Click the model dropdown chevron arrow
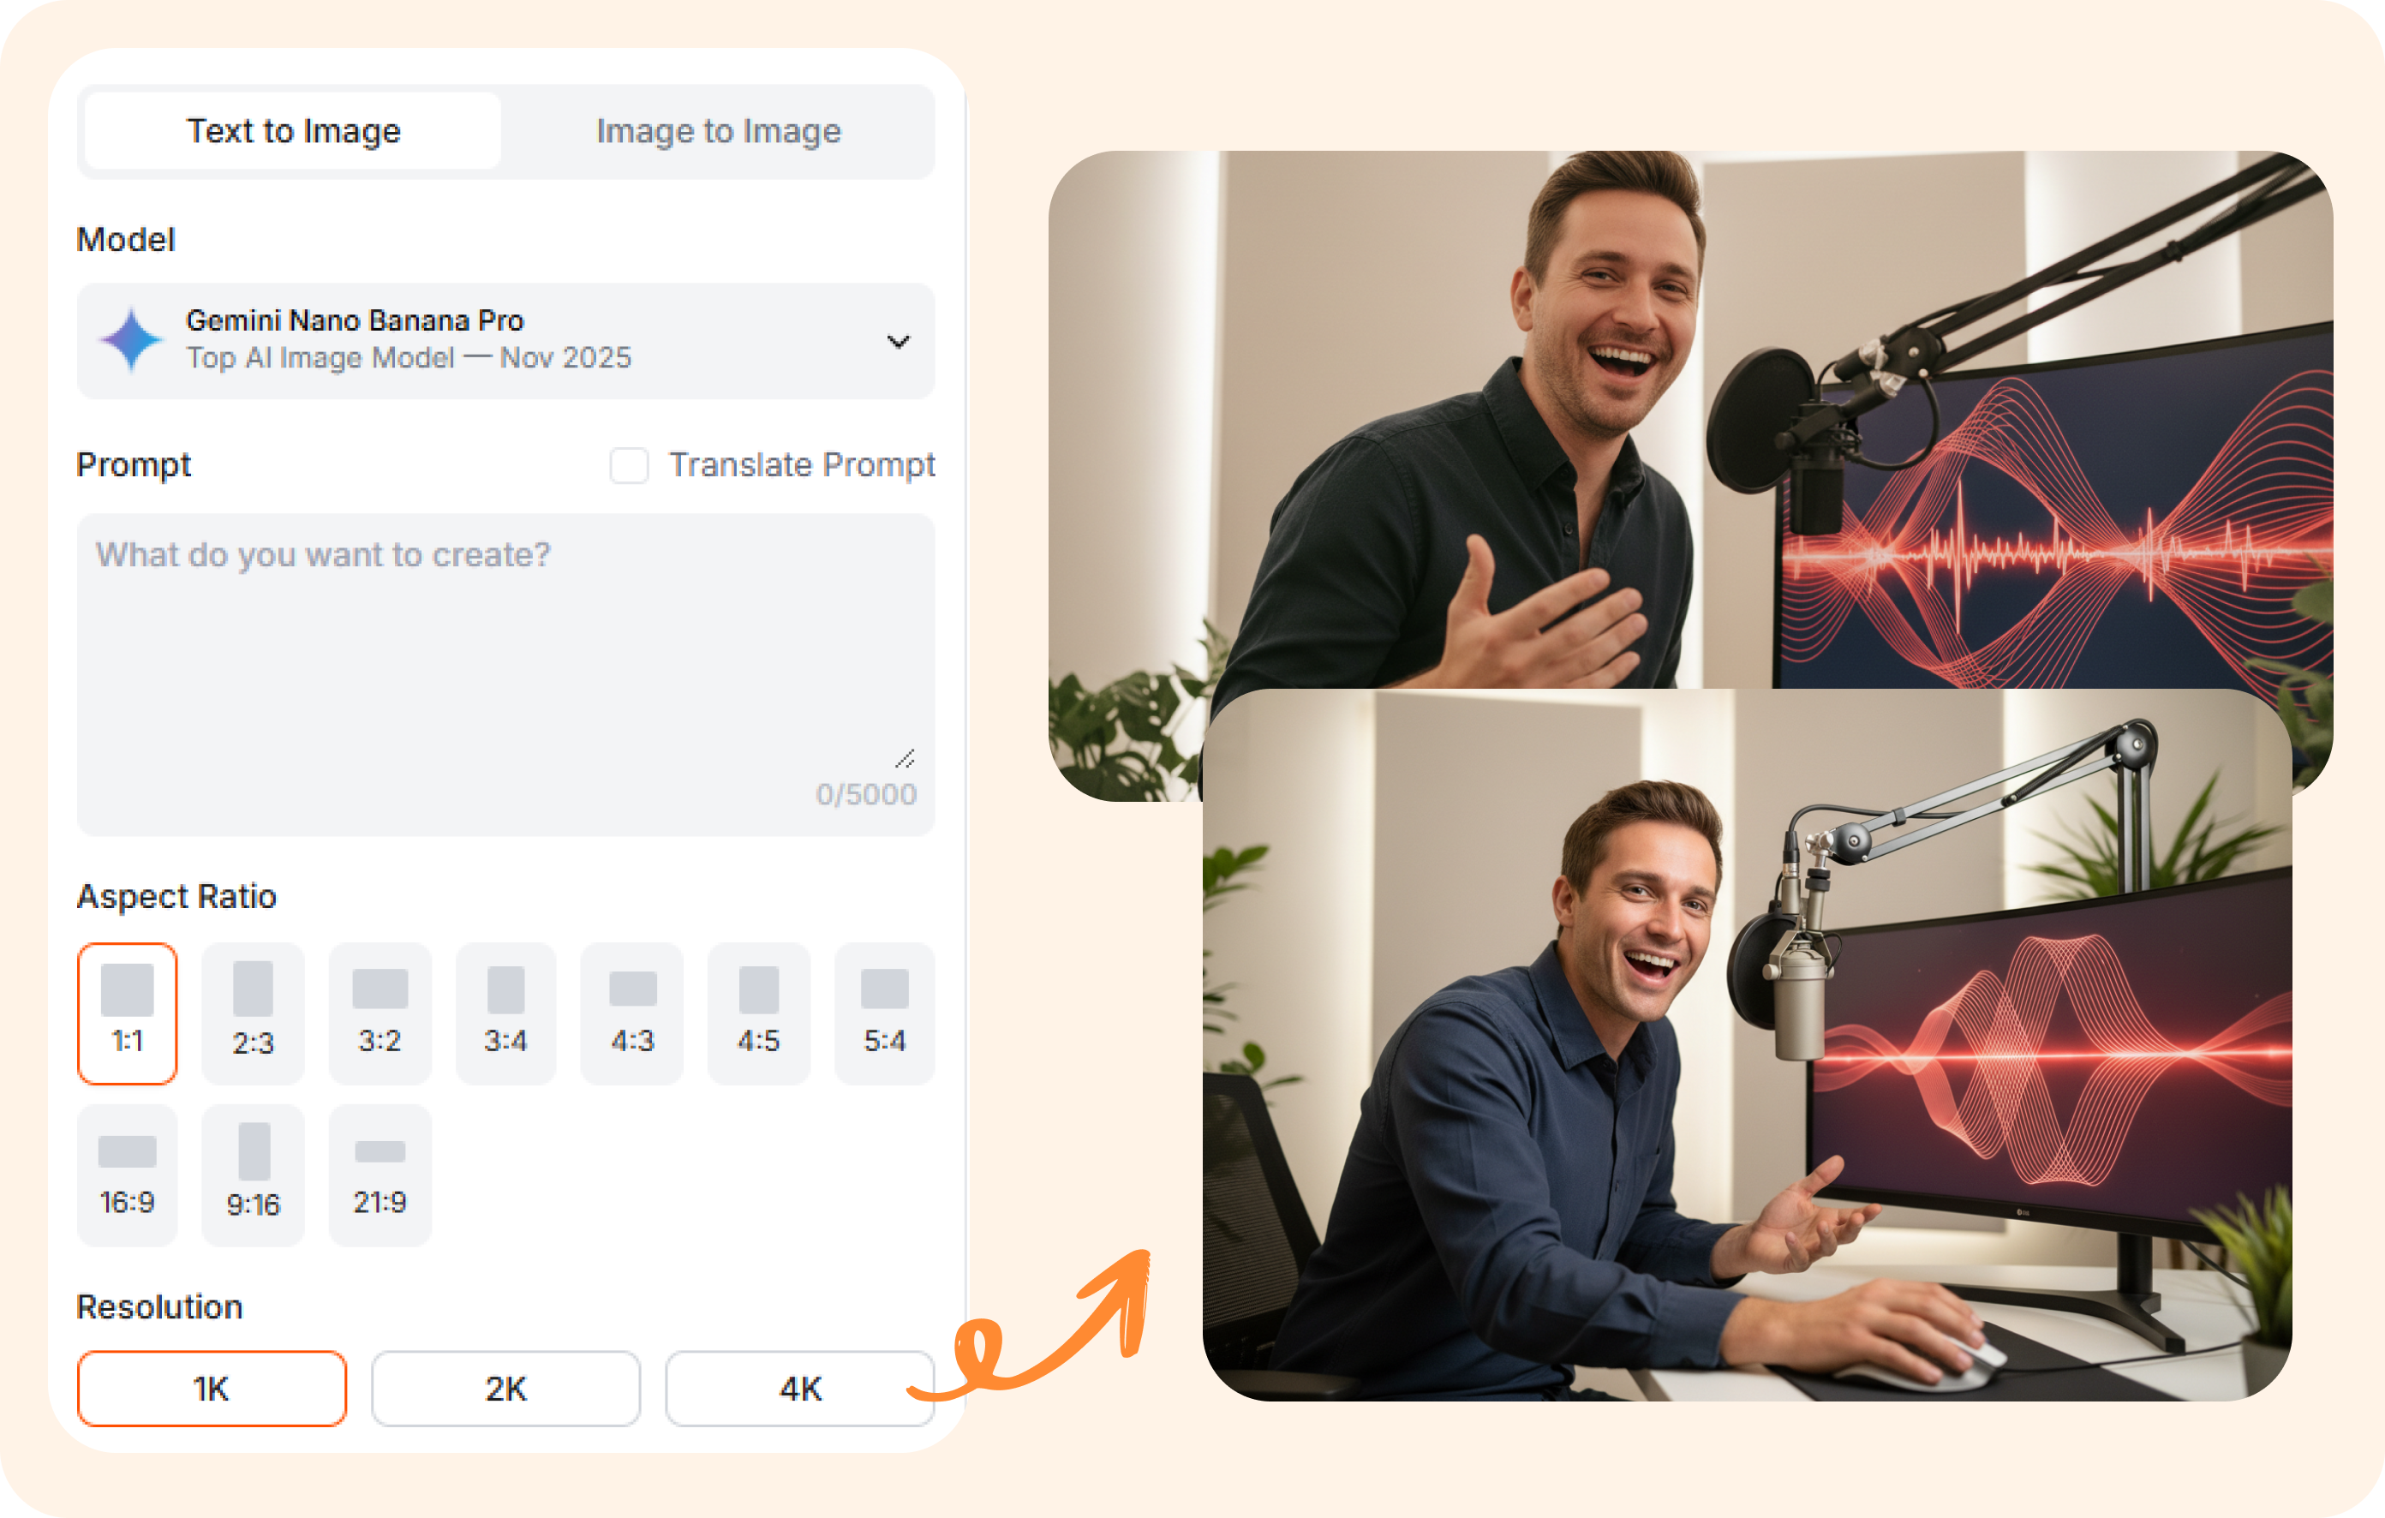This screenshot has width=2385, height=1518. (897, 342)
